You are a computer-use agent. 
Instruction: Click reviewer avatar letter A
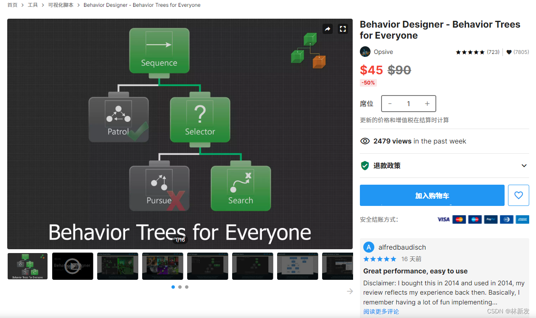[369, 248]
